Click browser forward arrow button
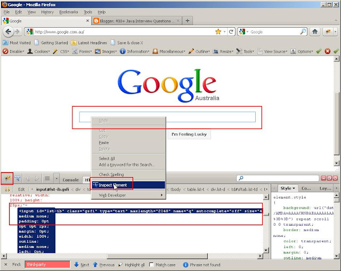This screenshot has width=341, height=271. [18, 32]
